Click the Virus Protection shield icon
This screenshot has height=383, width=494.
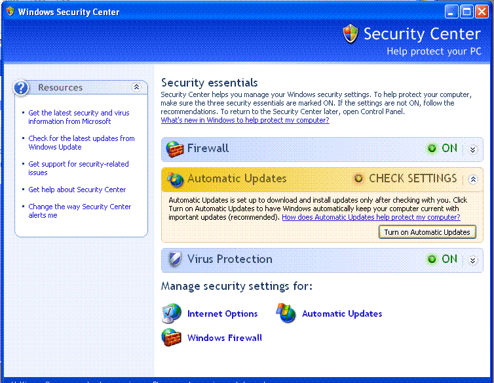pyautogui.click(x=174, y=259)
